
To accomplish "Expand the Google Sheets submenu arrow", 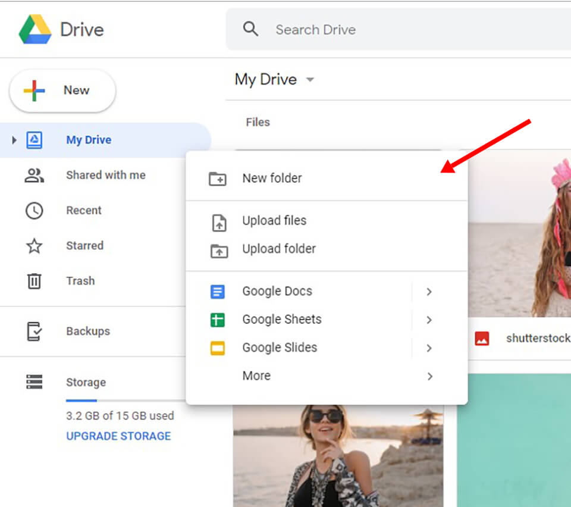I will tap(429, 320).
